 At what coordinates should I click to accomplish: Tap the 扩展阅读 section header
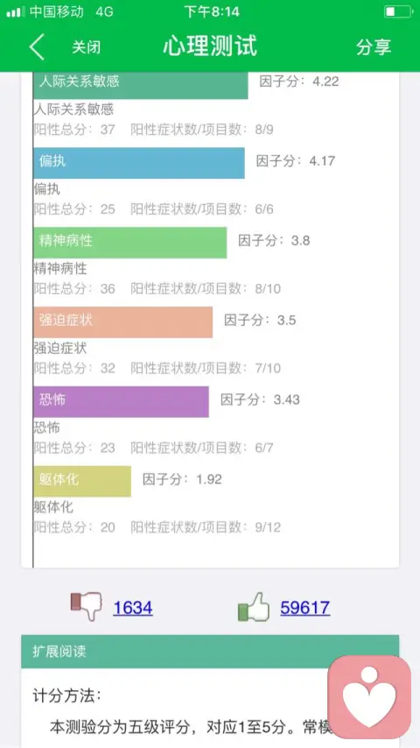coord(210,652)
